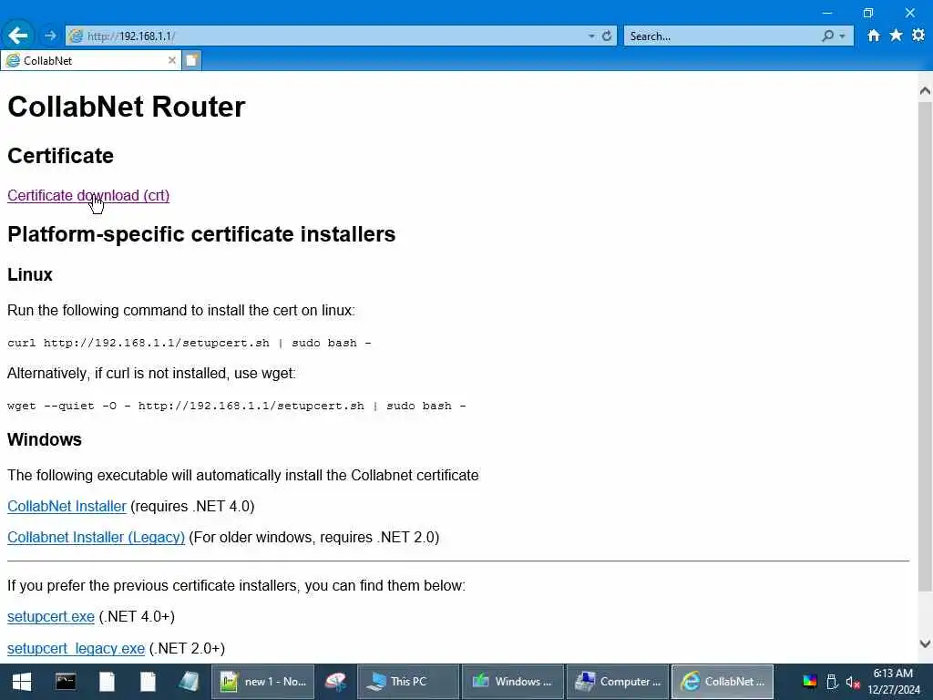
Task: Open the notebook-style taskbar icon
Action: (x=189, y=682)
